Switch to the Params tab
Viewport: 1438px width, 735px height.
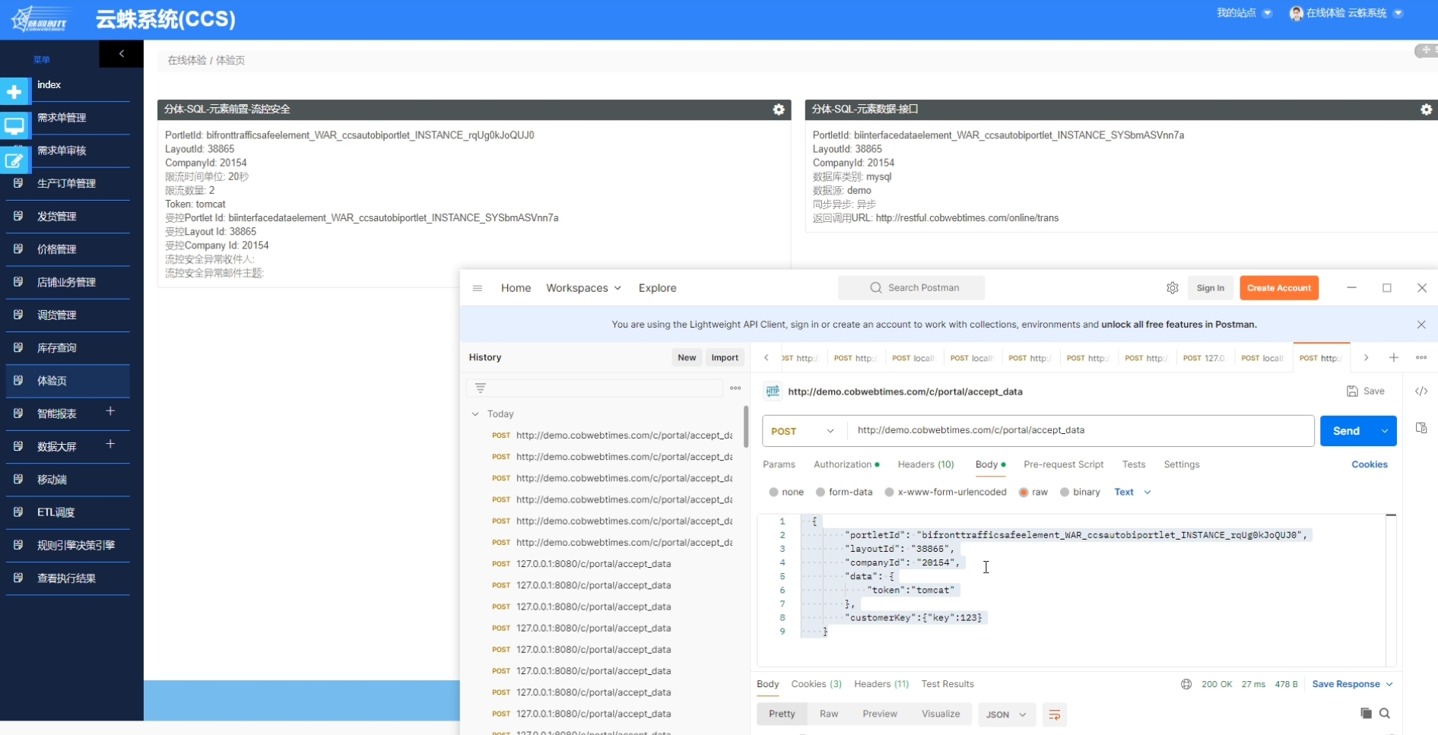pos(779,464)
